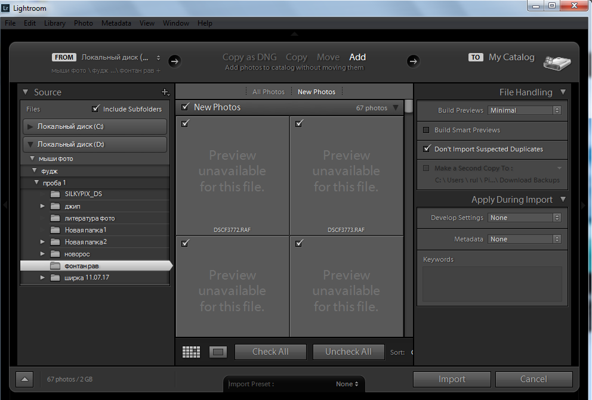Select the фонтан рав folder

click(96, 266)
